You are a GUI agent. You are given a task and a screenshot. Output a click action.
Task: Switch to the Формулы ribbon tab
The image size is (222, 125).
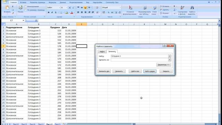point(52,2)
